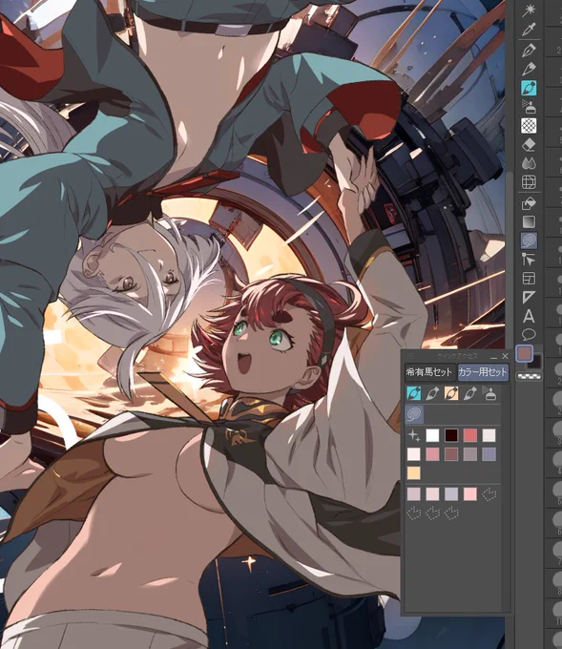Open the Quick Access panel menu icon

click(x=410, y=356)
